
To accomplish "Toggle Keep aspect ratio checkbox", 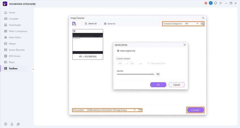I will tap(149, 63).
